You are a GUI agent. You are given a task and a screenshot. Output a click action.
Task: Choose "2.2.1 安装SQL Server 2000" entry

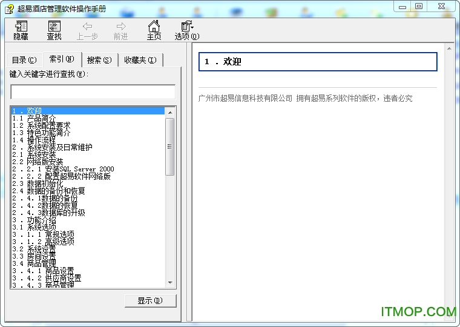[x=63, y=169]
